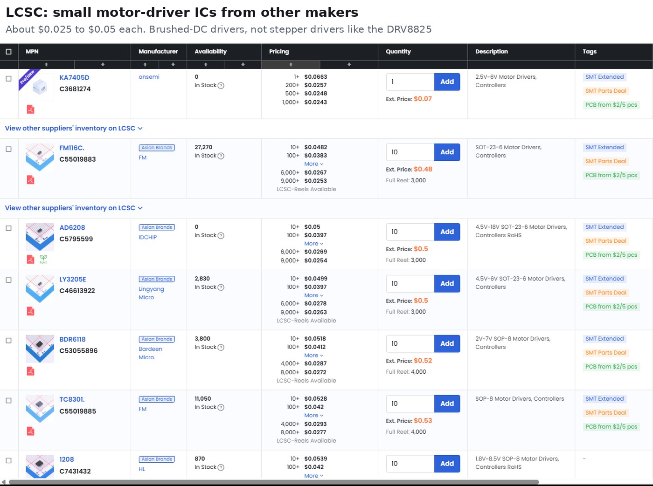Image resolution: width=653 pixels, height=486 pixels.
Task: Click the quantity input for the 1208 part
Action: [410, 464]
